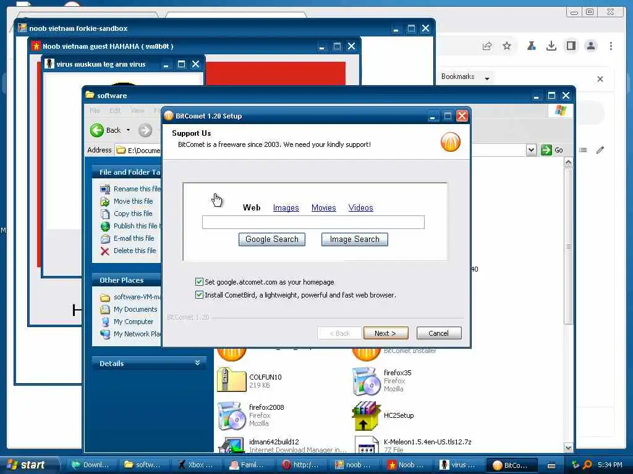Click the Movies tab link

[x=324, y=207]
